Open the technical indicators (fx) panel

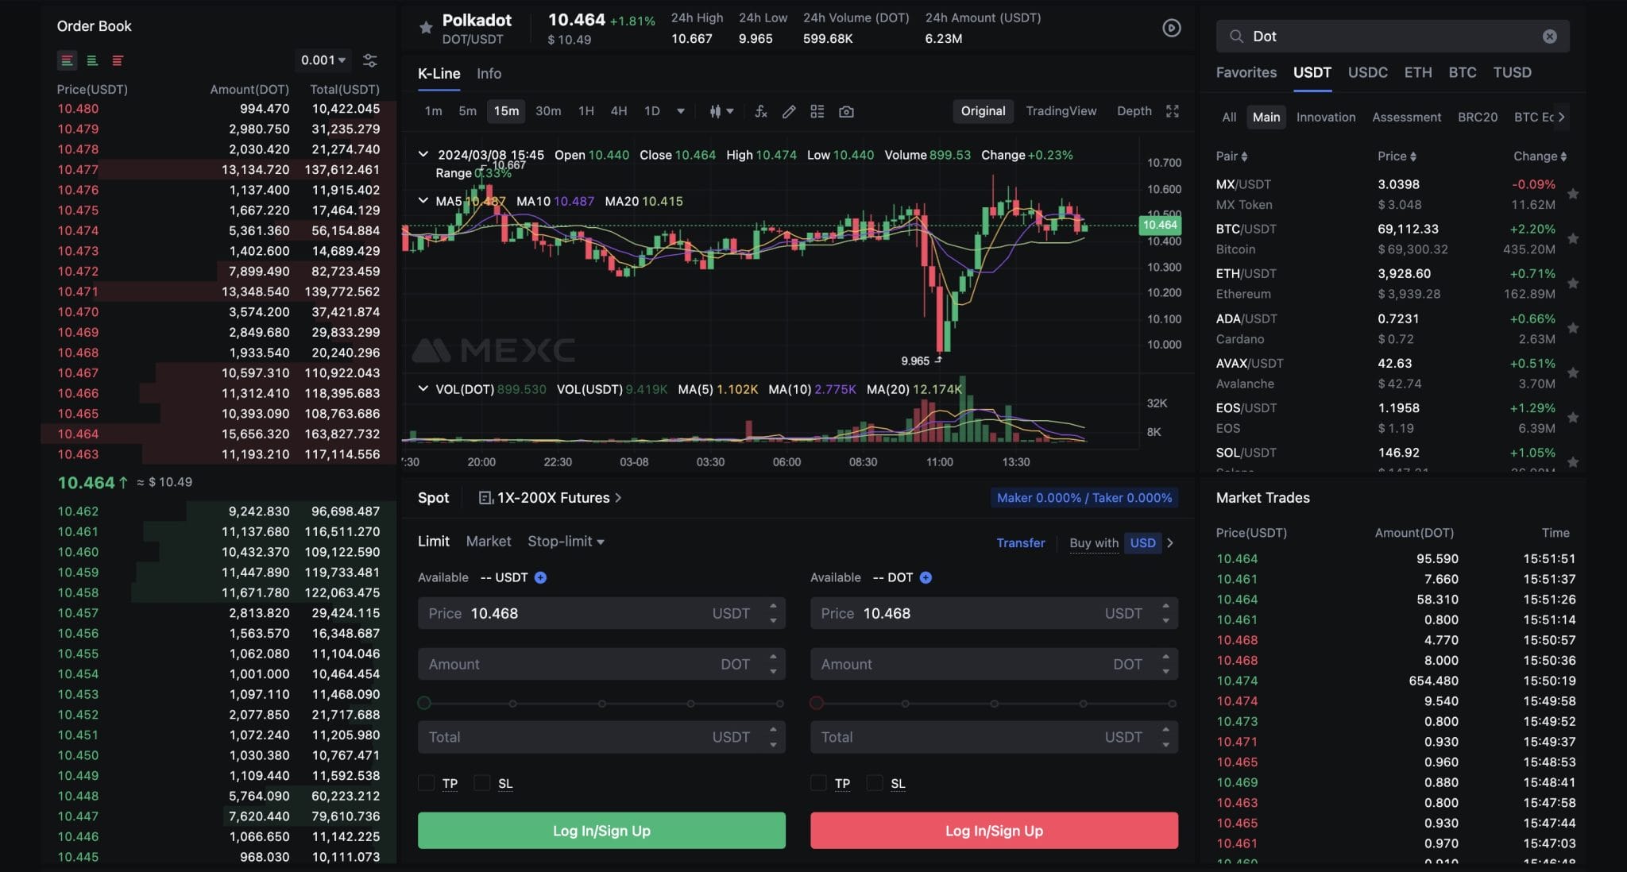[x=760, y=111]
